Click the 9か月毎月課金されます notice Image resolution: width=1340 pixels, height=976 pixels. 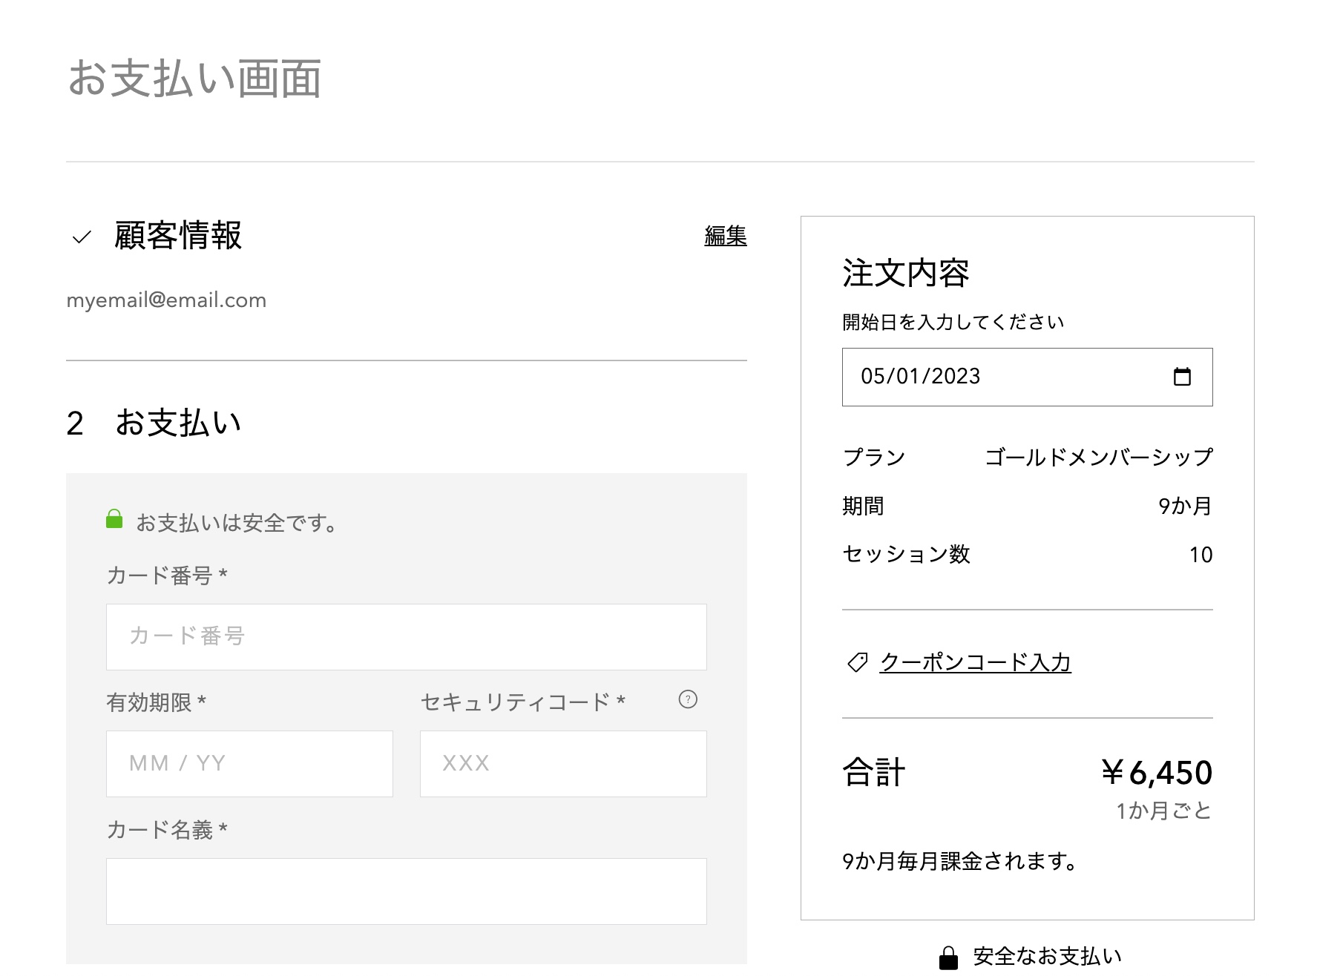959,862
